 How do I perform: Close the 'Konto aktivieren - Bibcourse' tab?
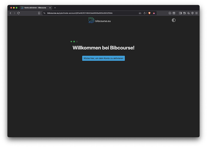coord(50,8)
